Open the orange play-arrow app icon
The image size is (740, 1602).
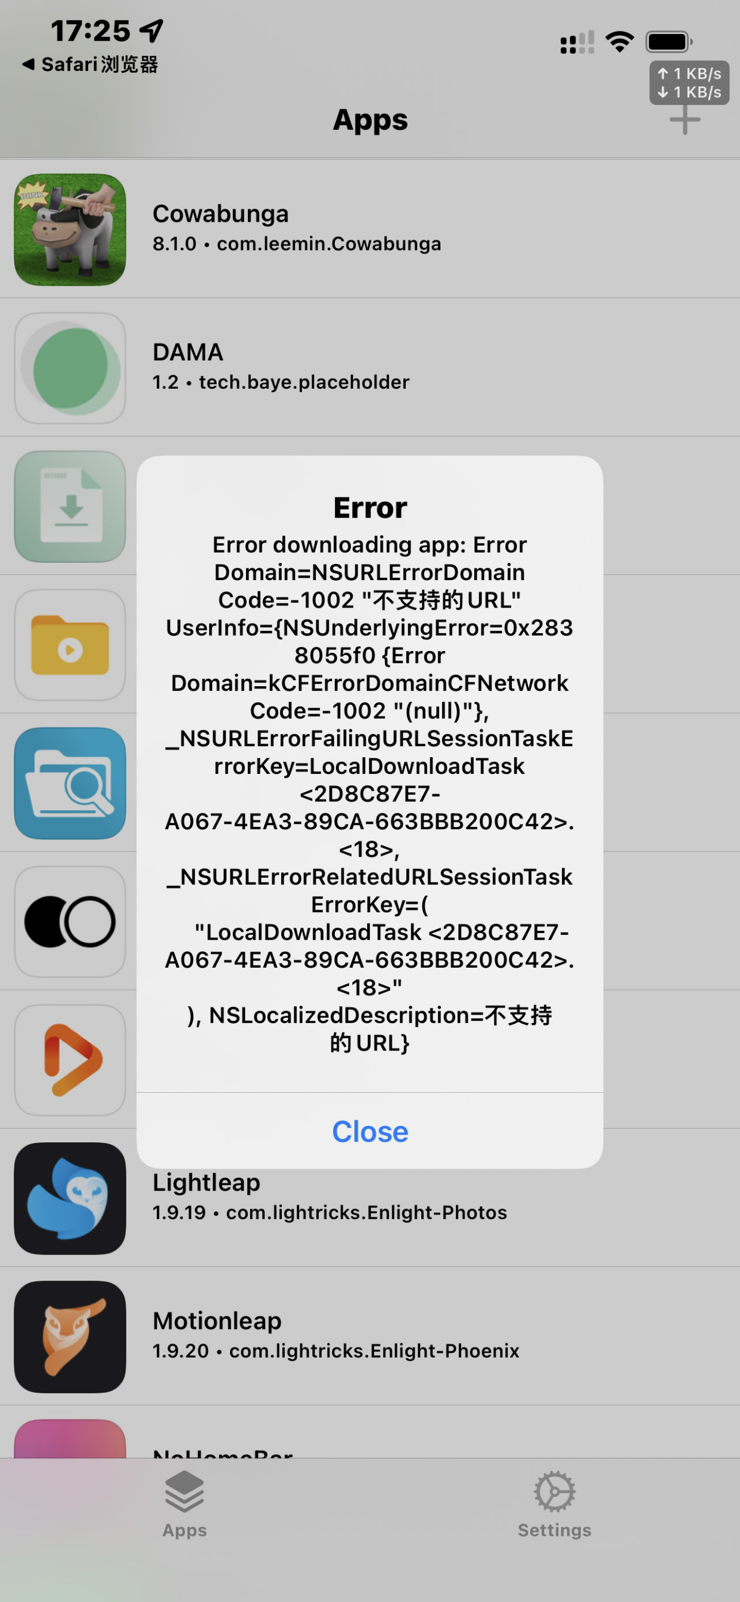(x=70, y=1060)
